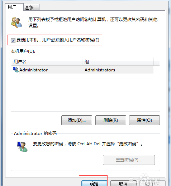Click the 用户名 column header
The height and width of the screenshot is (186, 171).
click(x=47, y=62)
